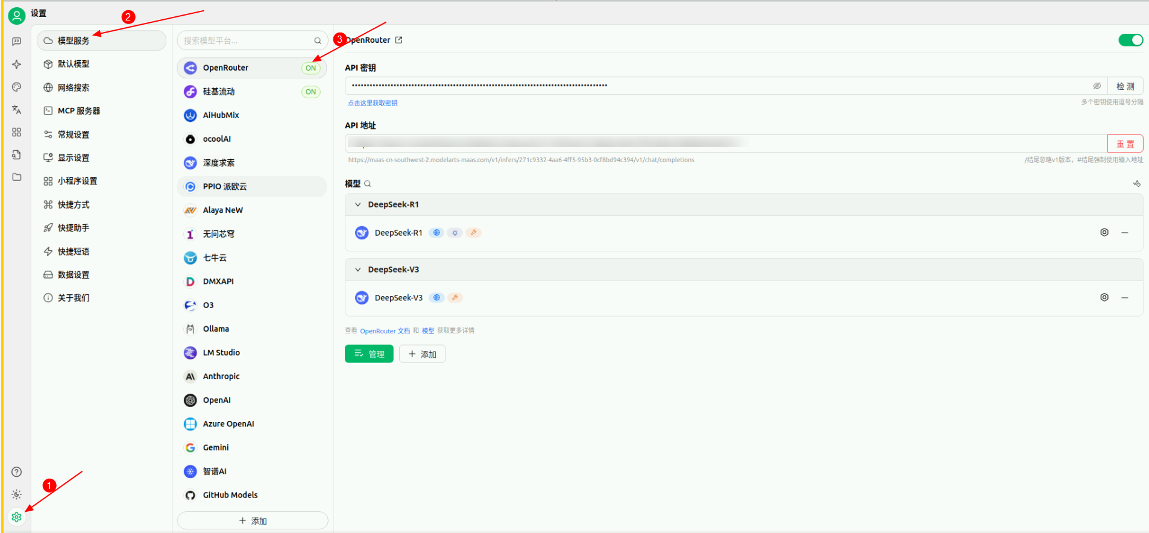Image resolution: width=1149 pixels, height=533 pixels.
Task: Click the search magnifier in provider search box
Action: (x=318, y=41)
